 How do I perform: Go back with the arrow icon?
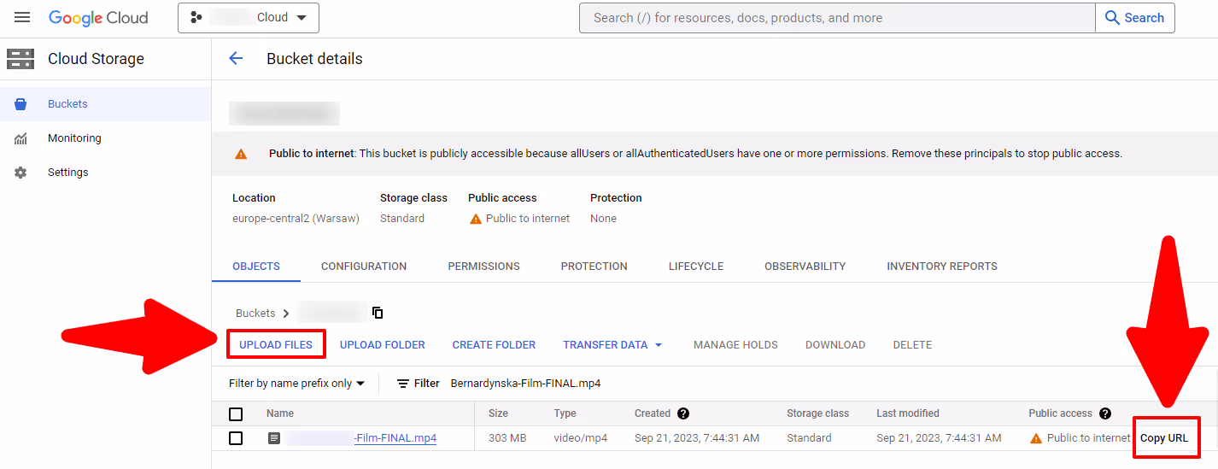[x=236, y=58]
